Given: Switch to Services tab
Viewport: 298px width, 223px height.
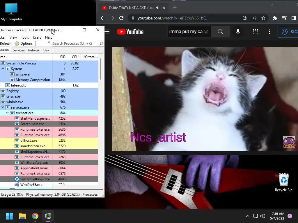Looking at the screenshot, I should click(19, 50).
